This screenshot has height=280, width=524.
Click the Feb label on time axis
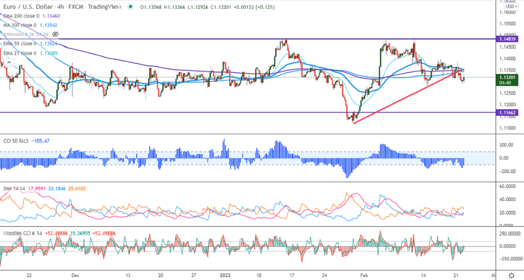(x=364, y=275)
